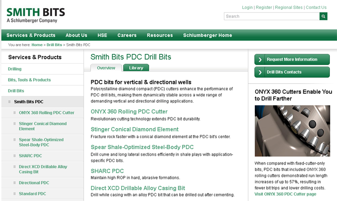This screenshot has width=337, height=201.
Task: Click Drill Bits in the breadcrumb
Action: tap(54, 45)
